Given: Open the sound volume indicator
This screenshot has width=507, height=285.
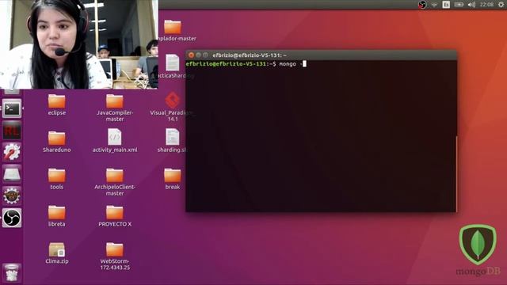Looking at the screenshot, I should click(x=472, y=5).
